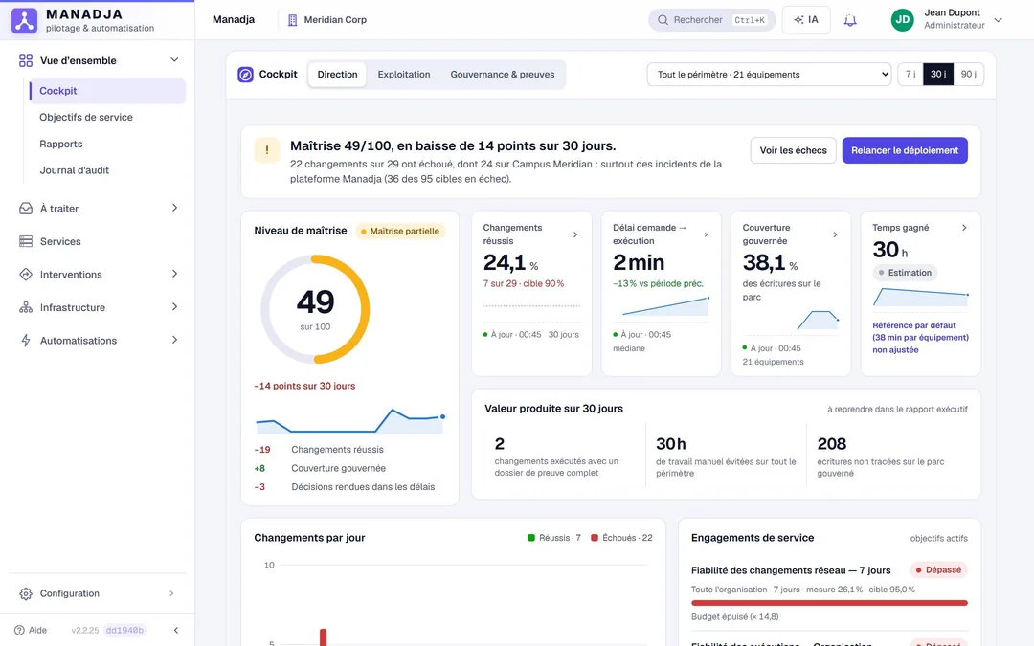This screenshot has height=646, width=1034.
Task: Click the Vue d'ensemble grid icon
Action: coord(26,60)
